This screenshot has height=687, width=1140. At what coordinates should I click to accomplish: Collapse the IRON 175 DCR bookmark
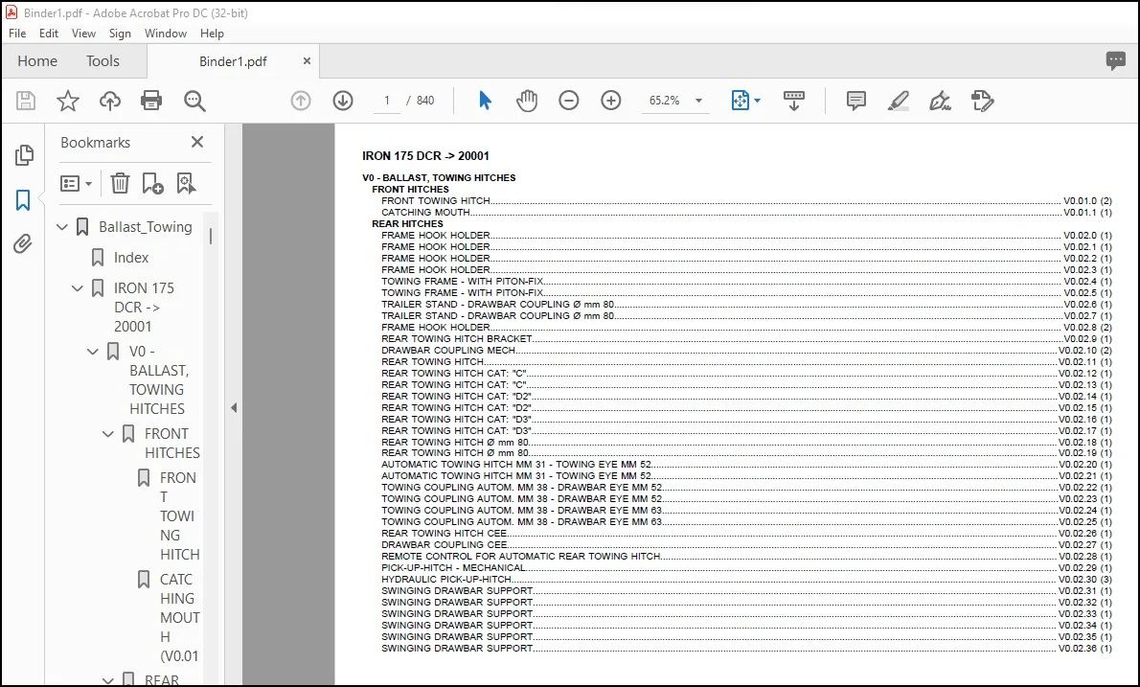78,287
